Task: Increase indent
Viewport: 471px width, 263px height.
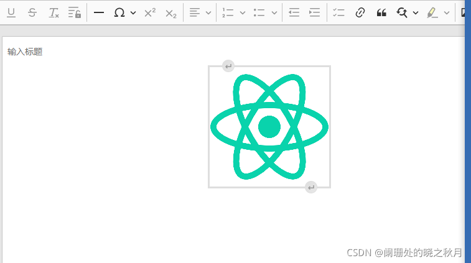Action: coord(314,12)
